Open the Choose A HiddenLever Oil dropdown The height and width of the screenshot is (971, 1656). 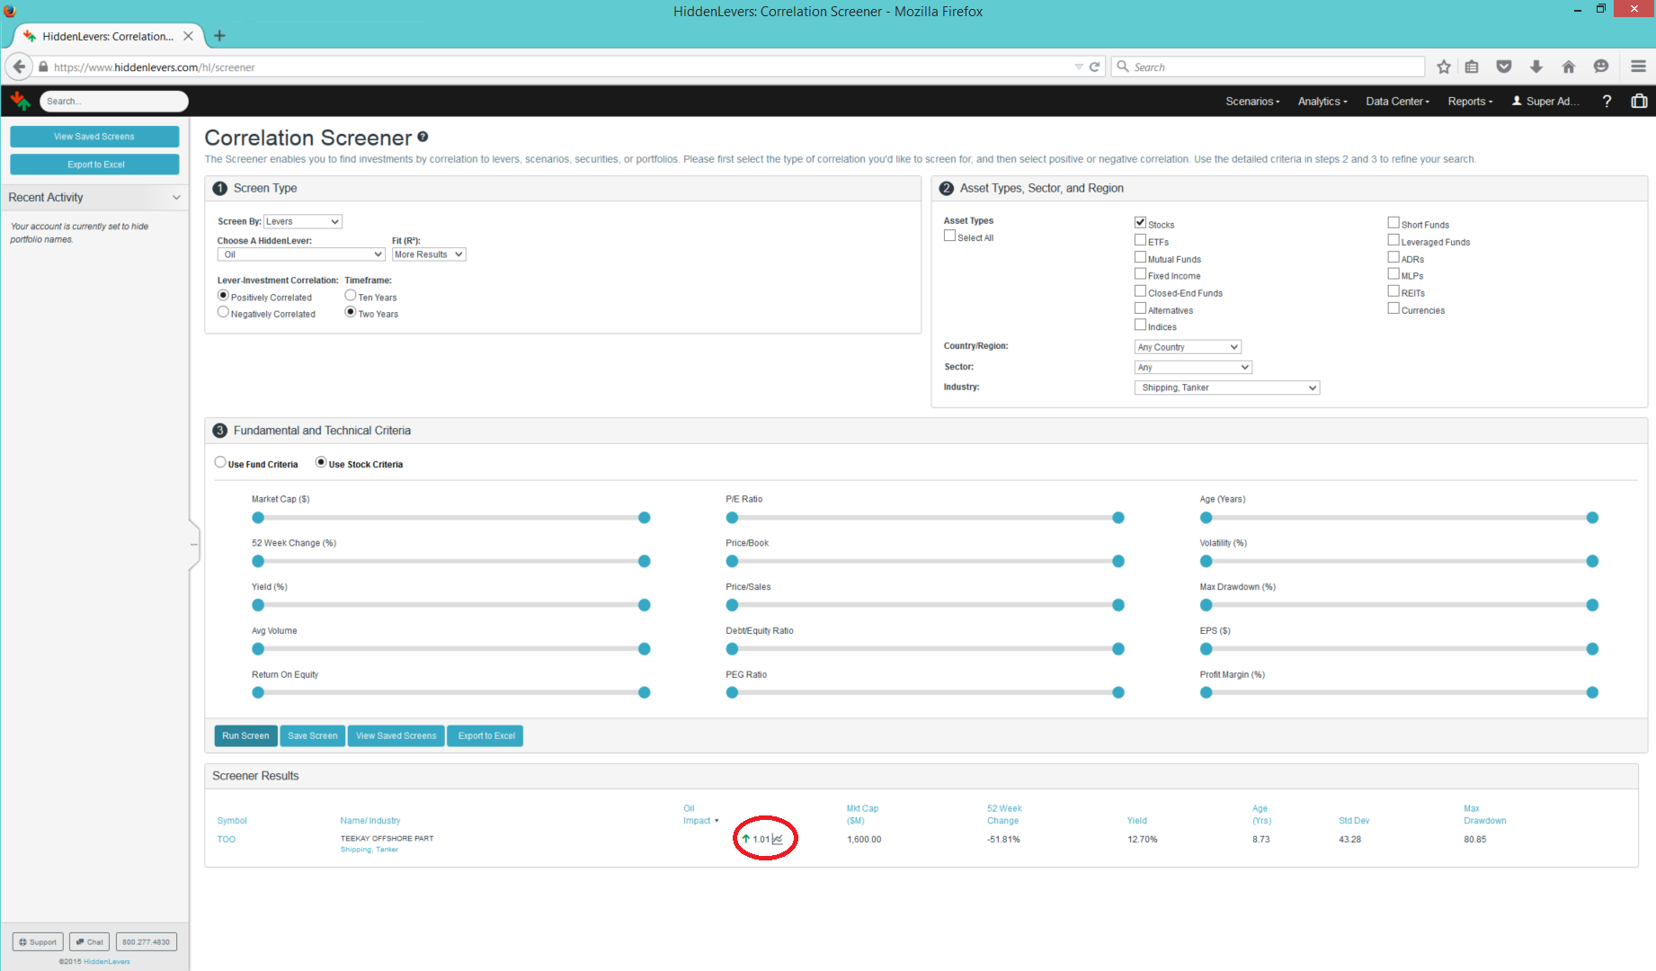tap(301, 254)
